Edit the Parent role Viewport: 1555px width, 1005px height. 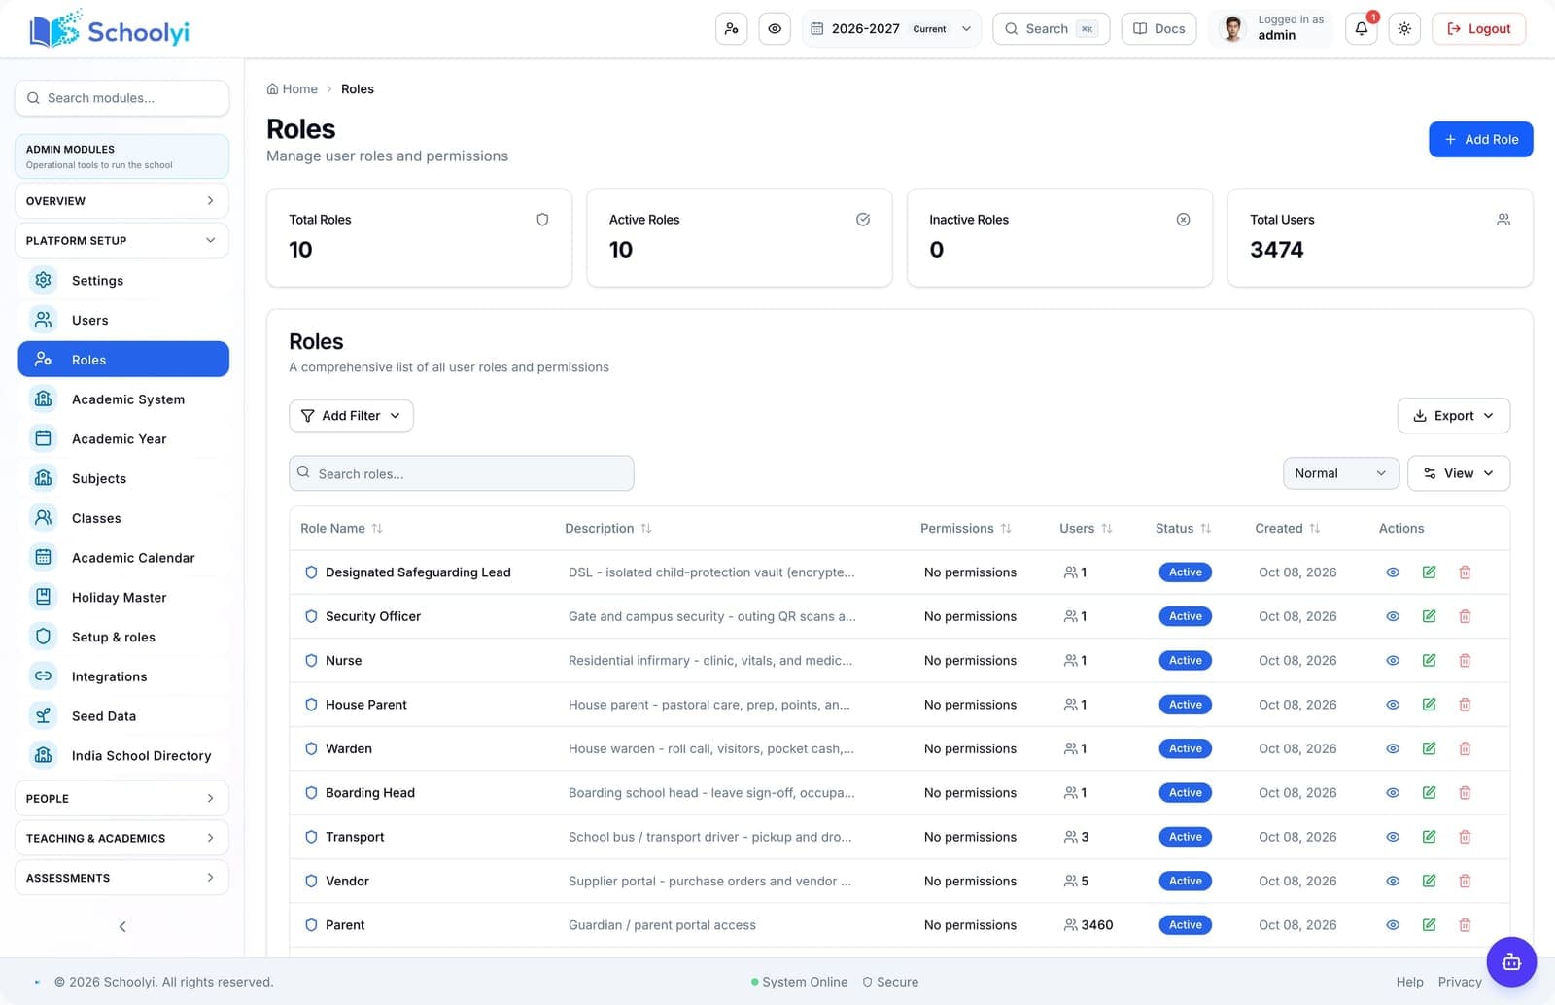click(1429, 925)
